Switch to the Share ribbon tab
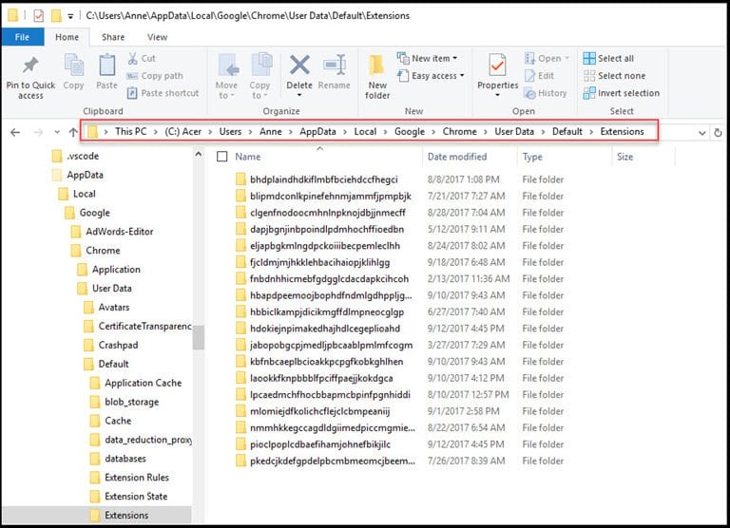This screenshot has width=730, height=528. click(113, 37)
